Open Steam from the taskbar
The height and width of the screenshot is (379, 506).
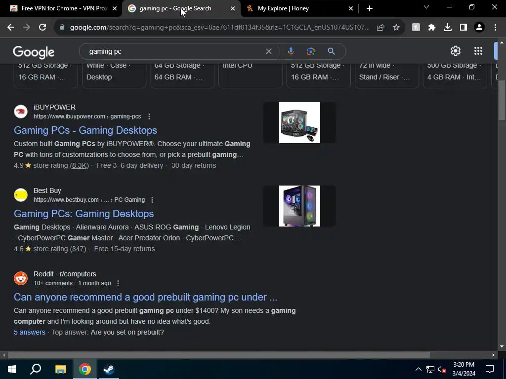(x=109, y=369)
